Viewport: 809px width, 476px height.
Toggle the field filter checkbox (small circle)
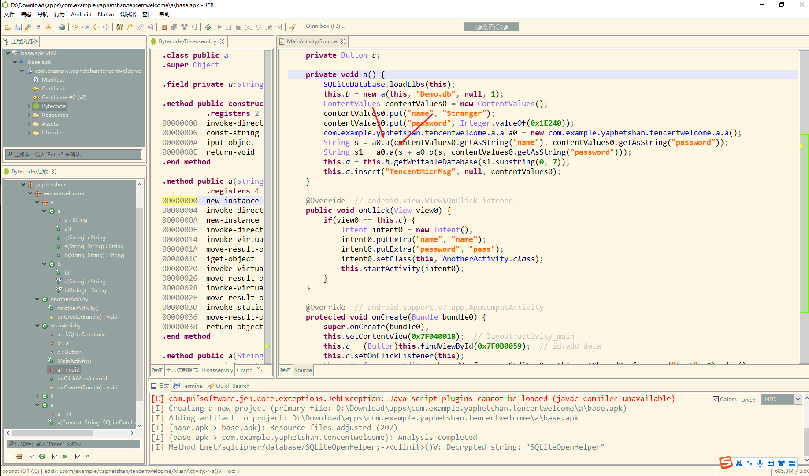pos(78,457)
